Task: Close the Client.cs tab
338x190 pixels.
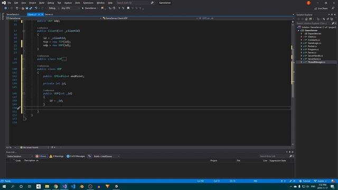Action: [x=42, y=14]
